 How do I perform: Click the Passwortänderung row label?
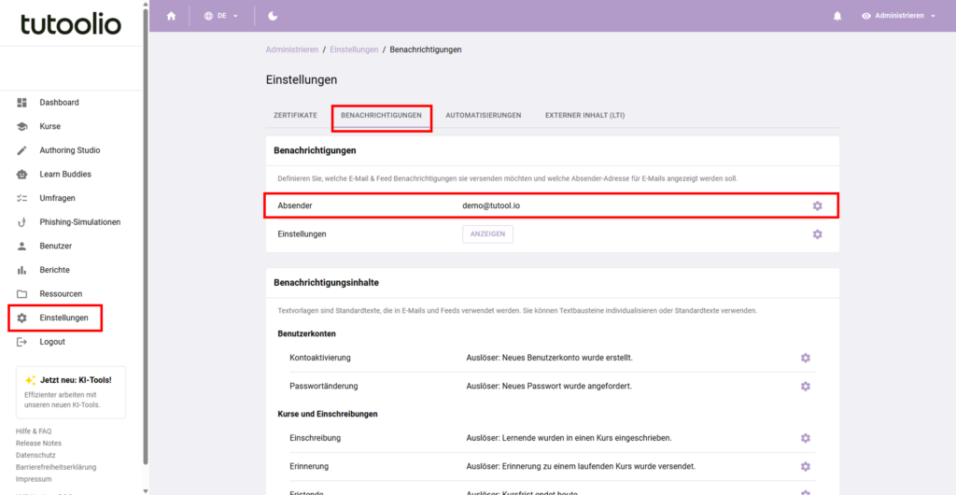coord(324,387)
